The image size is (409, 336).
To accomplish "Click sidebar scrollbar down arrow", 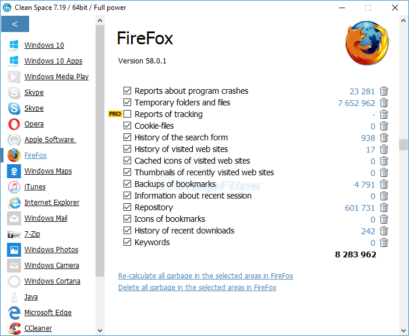I will tap(100, 331).
